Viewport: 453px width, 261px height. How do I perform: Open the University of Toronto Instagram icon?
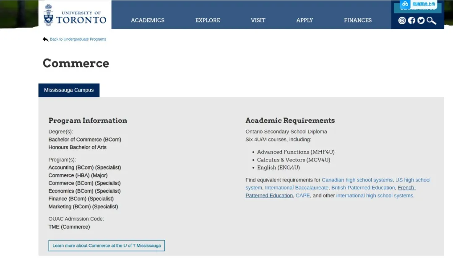click(402, 20)
